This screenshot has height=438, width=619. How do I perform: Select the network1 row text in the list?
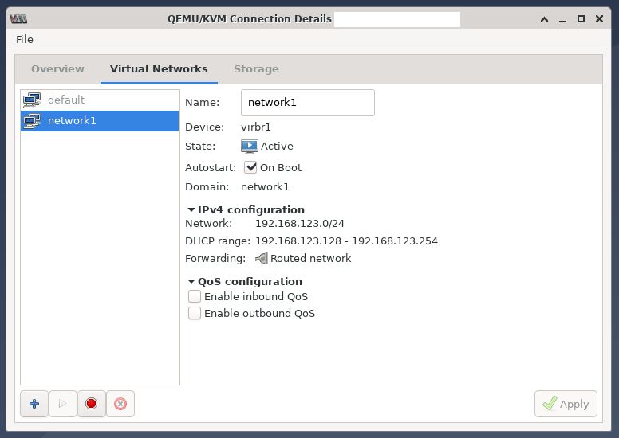72,120
